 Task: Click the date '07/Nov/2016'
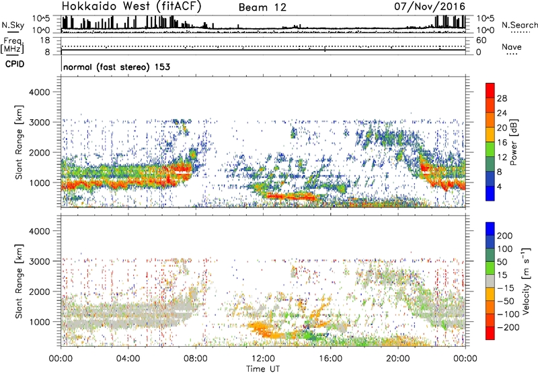430,7
